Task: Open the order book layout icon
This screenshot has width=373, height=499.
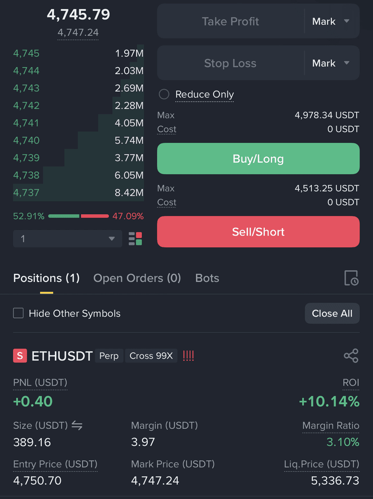Action: click(135, 239)
